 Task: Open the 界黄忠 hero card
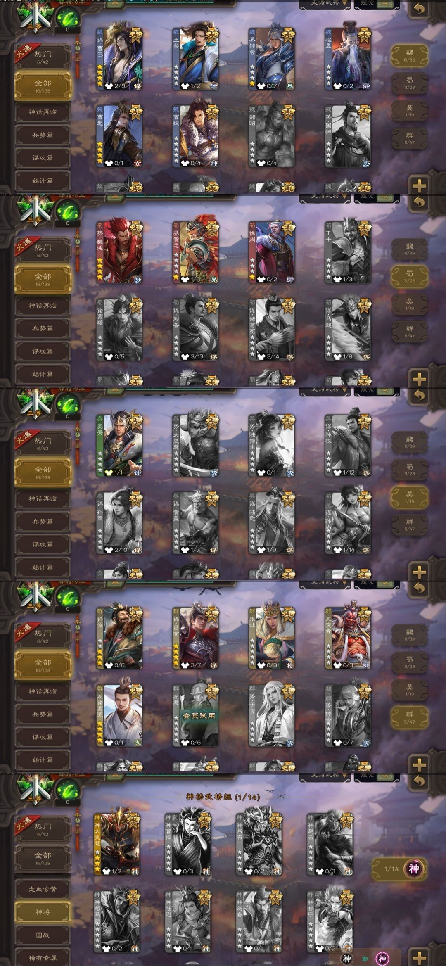[x=195, y=252]
